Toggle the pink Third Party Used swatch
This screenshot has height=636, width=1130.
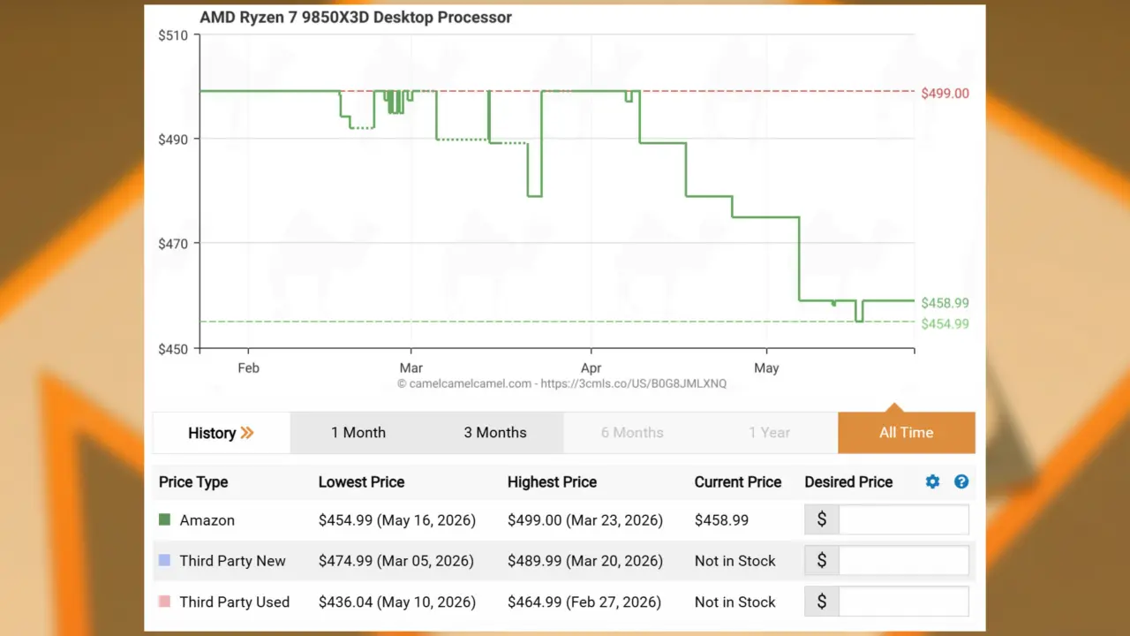[164, 602]
